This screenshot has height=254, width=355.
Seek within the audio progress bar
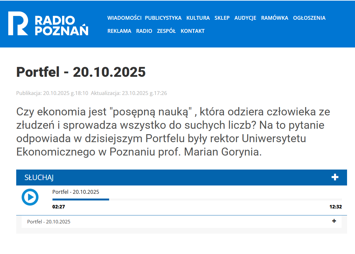[197, 200]
